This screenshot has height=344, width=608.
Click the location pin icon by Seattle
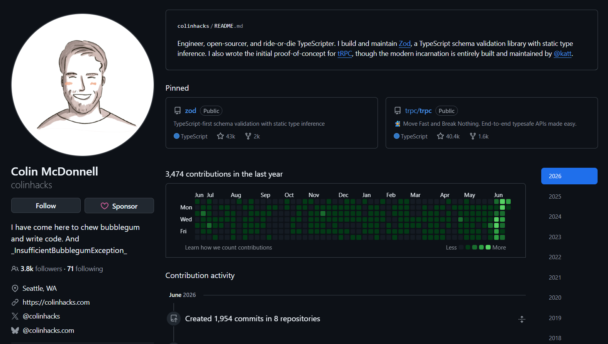15,288
